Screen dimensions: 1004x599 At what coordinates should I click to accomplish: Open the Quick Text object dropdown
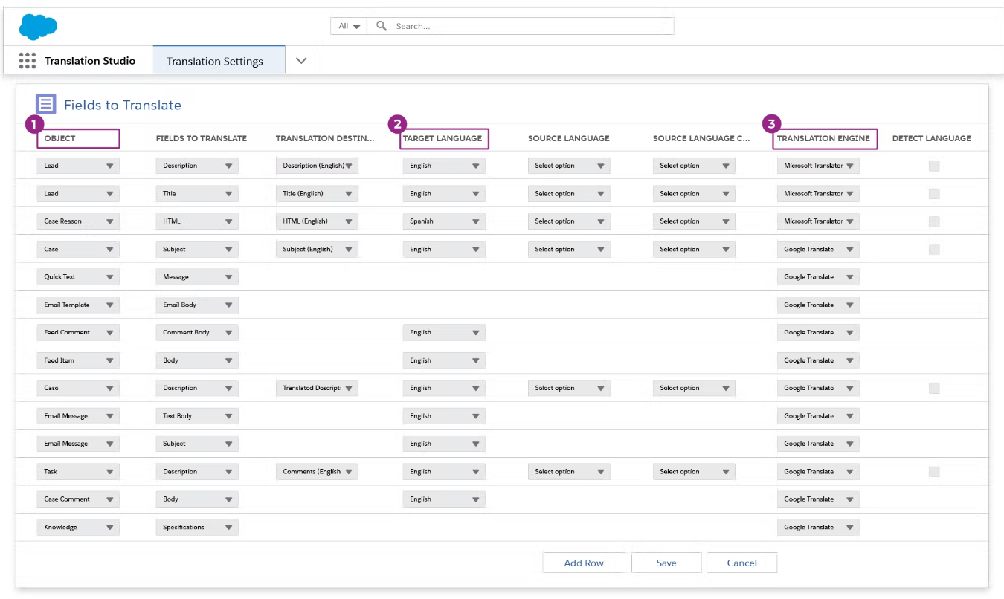coord(78,277)
